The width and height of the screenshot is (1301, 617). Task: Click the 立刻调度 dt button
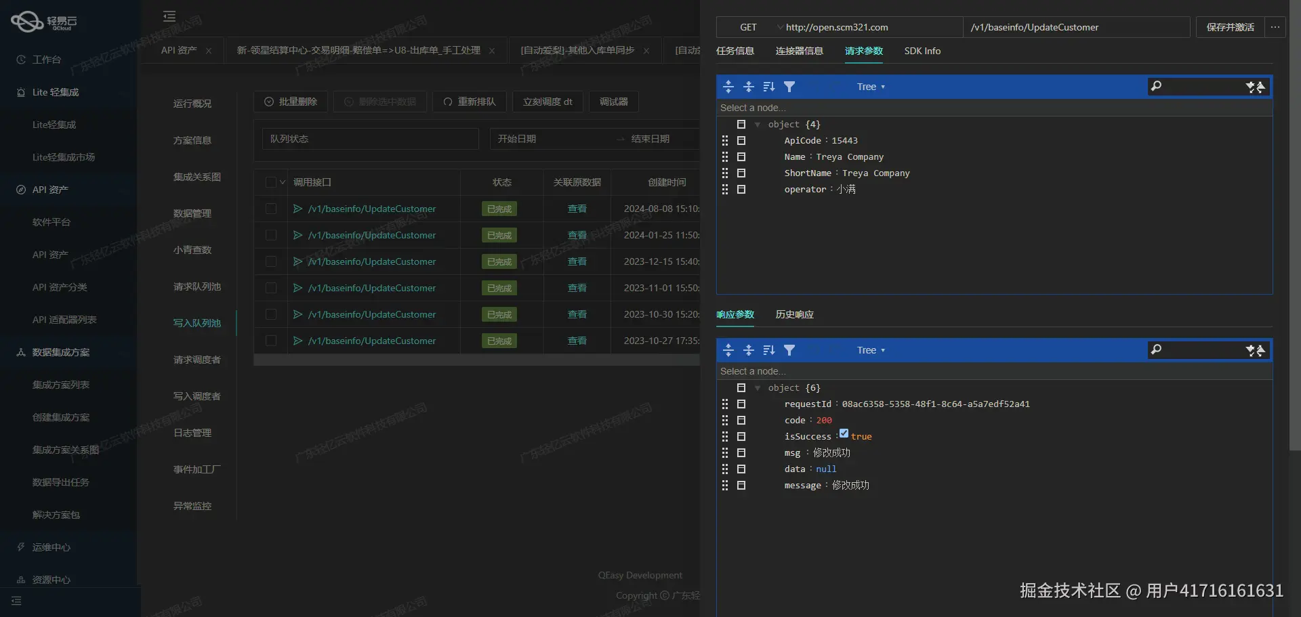click(x=548, y=102)
